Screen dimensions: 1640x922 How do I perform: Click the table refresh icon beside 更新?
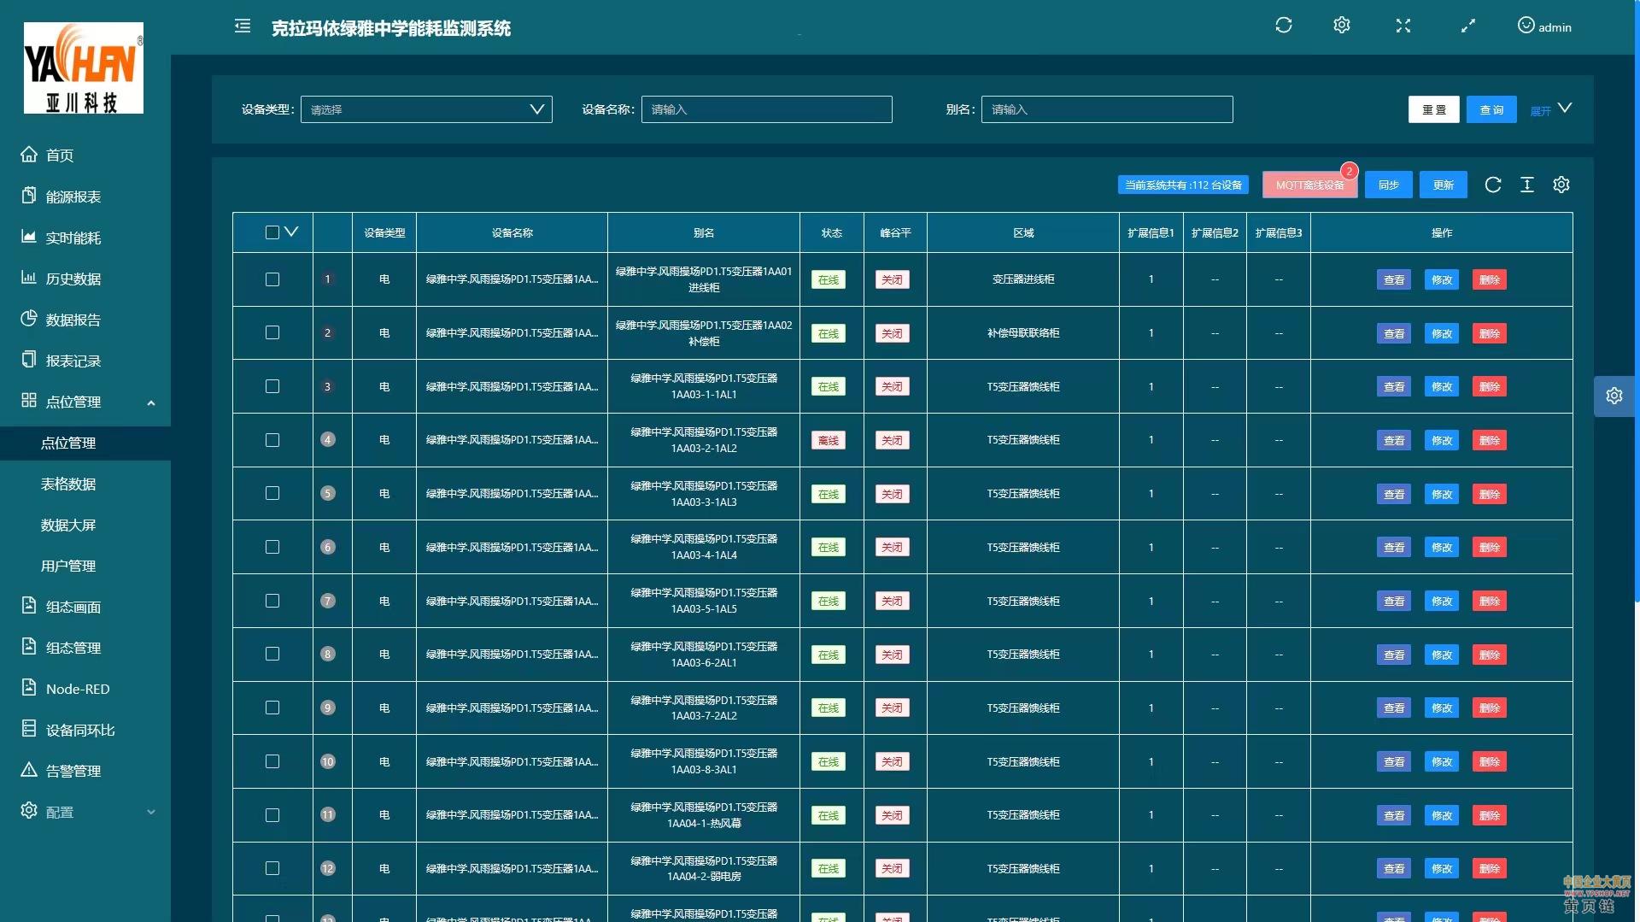1492,185
